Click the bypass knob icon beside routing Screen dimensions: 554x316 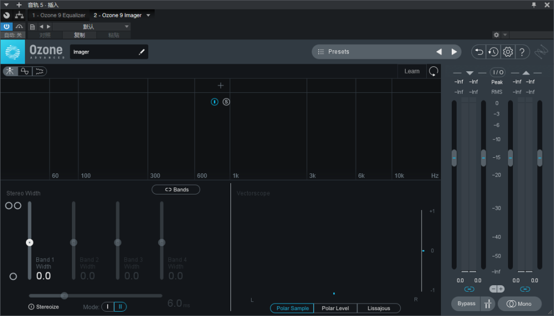click(x=6, y=15)
